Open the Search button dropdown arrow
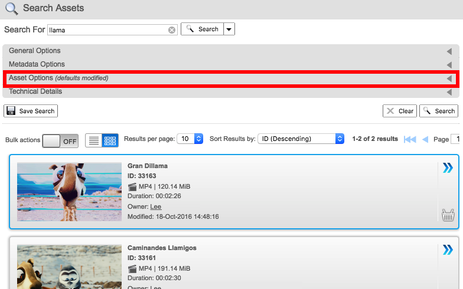Viewport: 463px width, 289px height. 229,29
